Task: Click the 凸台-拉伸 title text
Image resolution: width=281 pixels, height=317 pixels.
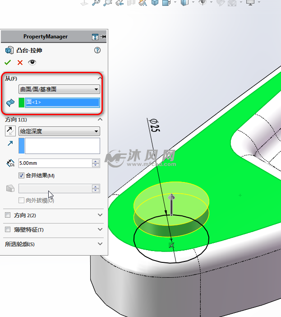Action: [29, 50]
